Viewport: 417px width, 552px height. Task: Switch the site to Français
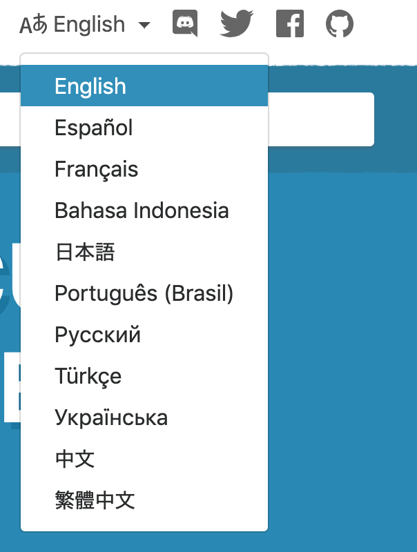(x=96, y=169)
